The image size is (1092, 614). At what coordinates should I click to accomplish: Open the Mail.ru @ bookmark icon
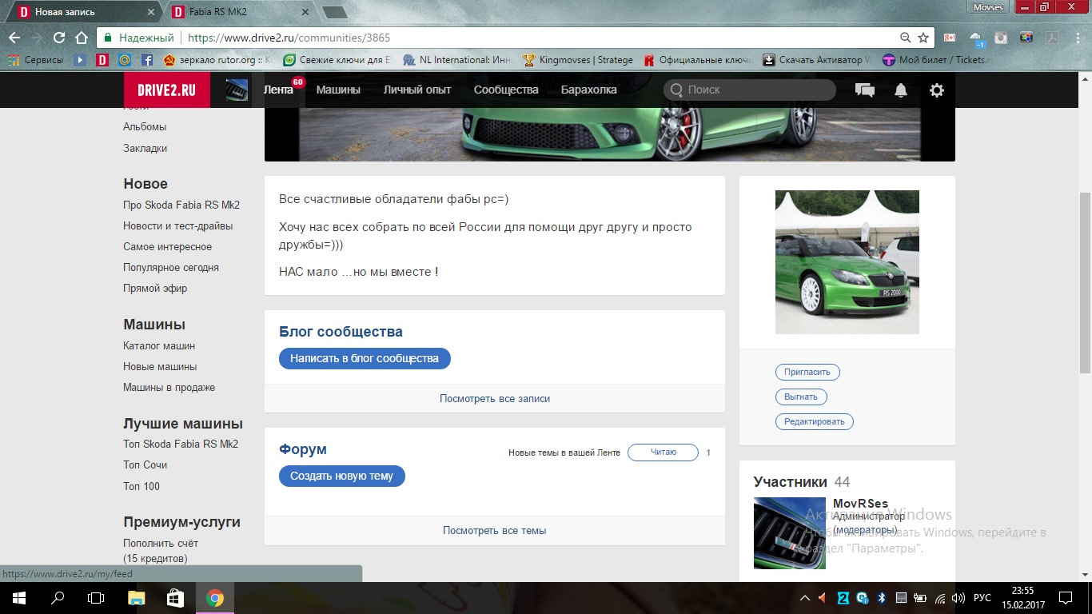coord(125,60)
